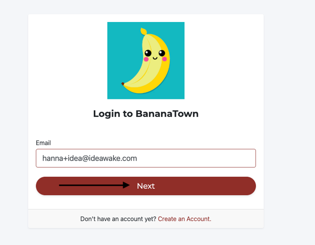315x245 pixels.
Task: Click the banana's left pink cheek
Action: coord(146,59)
